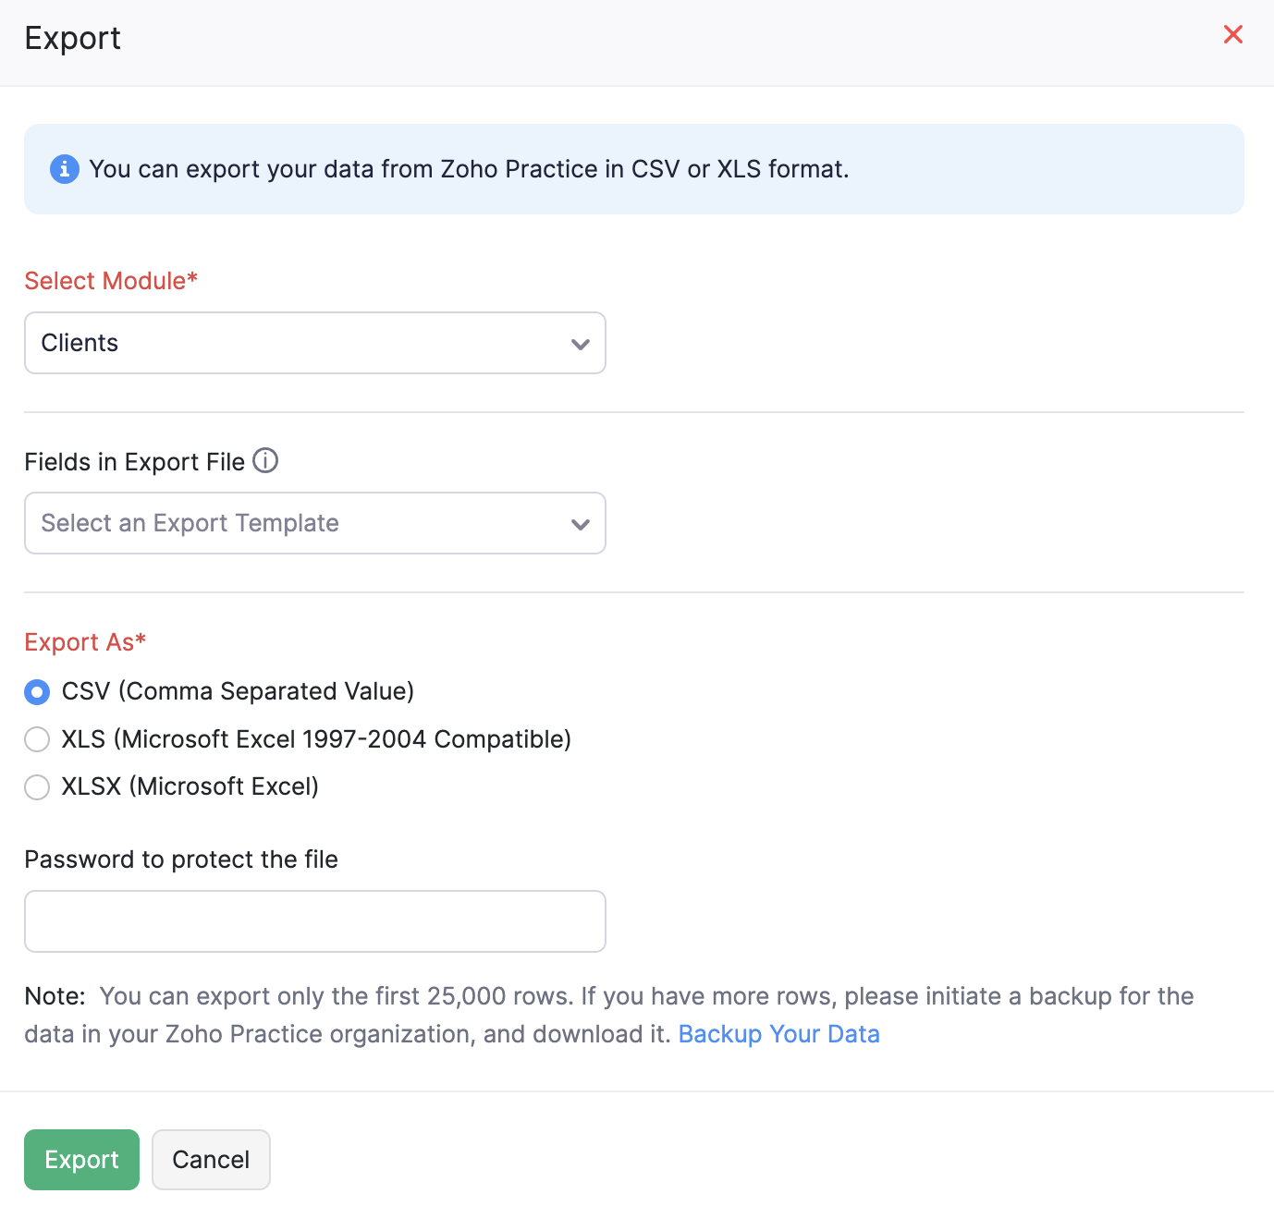Viewport: 1274px width, 1218px height.
Task: Open the Select an Export Template dropdown
Action: pyautogui.click(x=314, y=523)
